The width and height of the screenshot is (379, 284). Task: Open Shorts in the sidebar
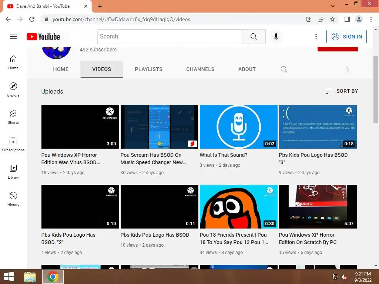pos(13,117)
